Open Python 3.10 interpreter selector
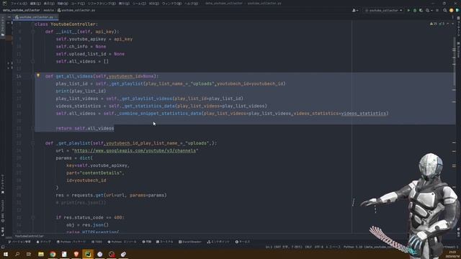Viewport: 461px width, 259px height. [x=367, y=247]
